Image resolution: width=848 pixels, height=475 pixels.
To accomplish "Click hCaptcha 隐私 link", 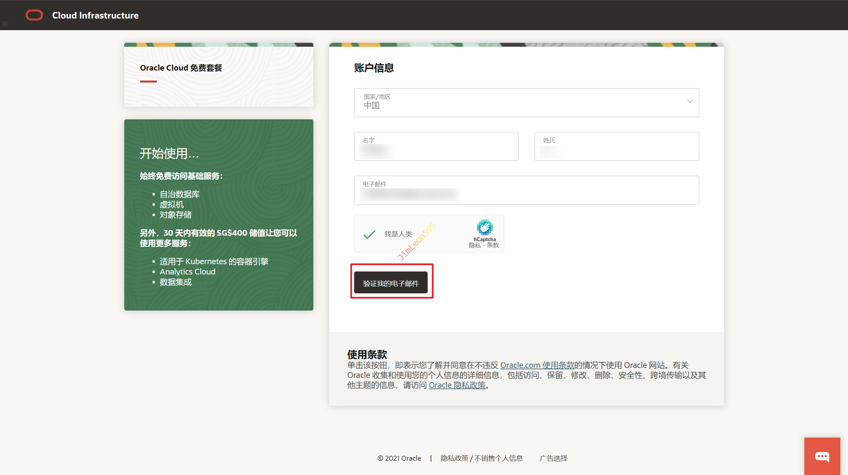I will pos(474,245).
